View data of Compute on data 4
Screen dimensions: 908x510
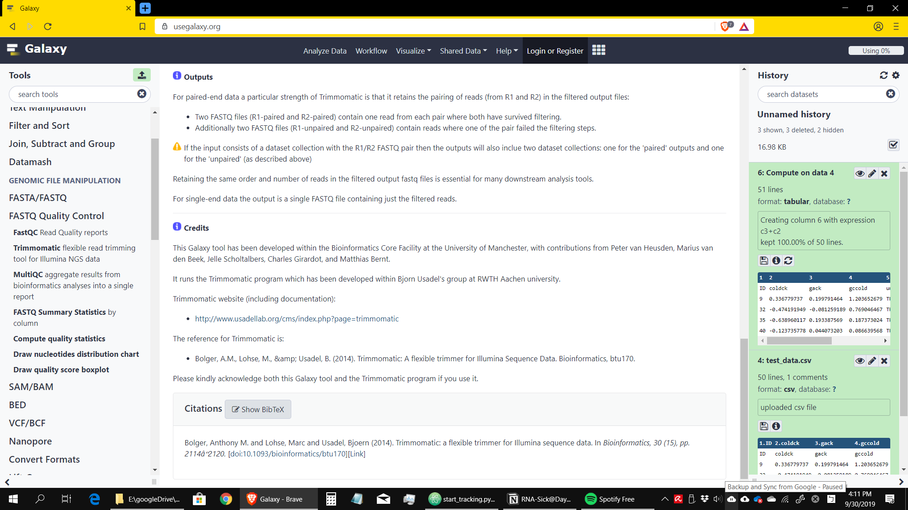(x=860, y=174)
